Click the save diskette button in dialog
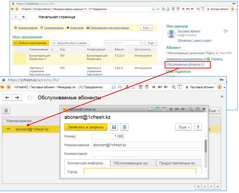Screen dimensions: 239x193 (x=114, y=127)
